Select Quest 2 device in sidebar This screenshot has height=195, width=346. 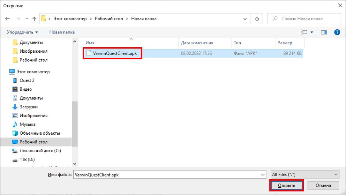[27, 80]
